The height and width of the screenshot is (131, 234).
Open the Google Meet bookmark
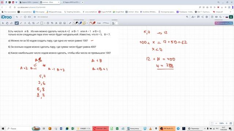[118, 12]
